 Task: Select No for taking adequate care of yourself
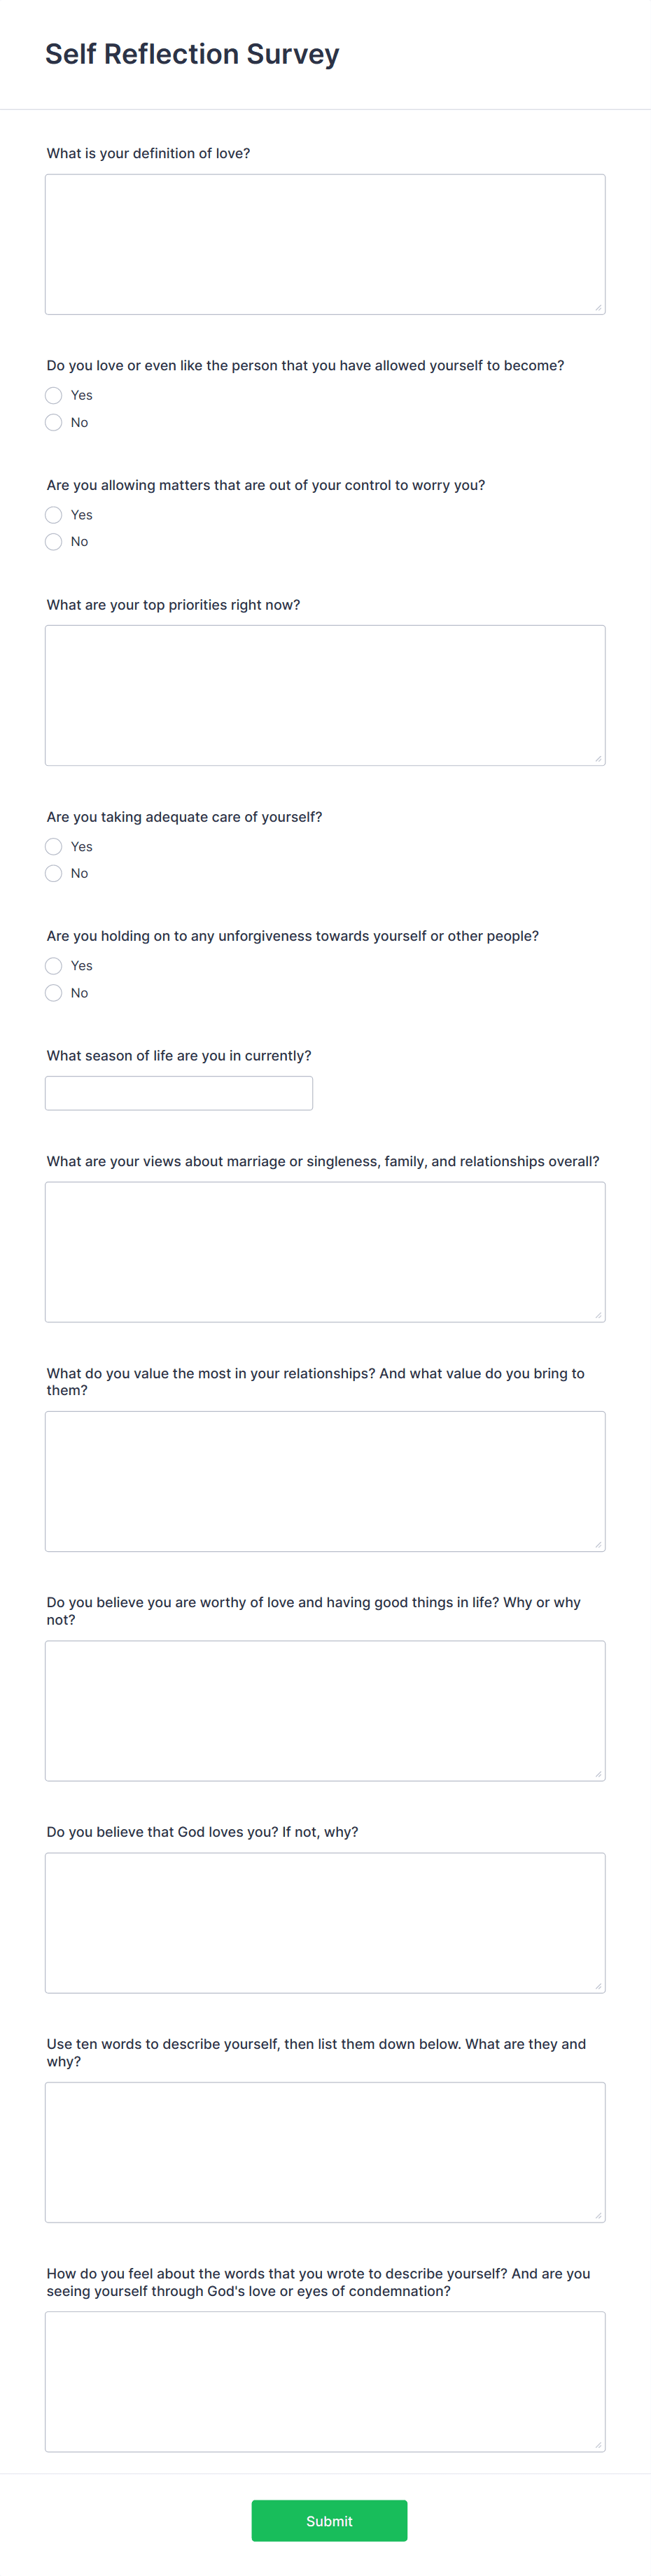pyautogui.click(x=54, y=873)
